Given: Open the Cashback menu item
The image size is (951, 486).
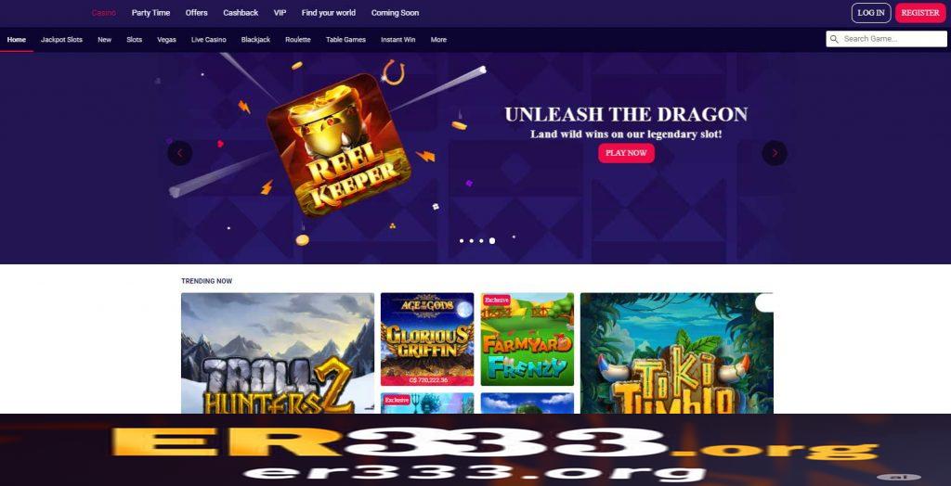Looking at the screenshot, I should click(x=241, y=13).
